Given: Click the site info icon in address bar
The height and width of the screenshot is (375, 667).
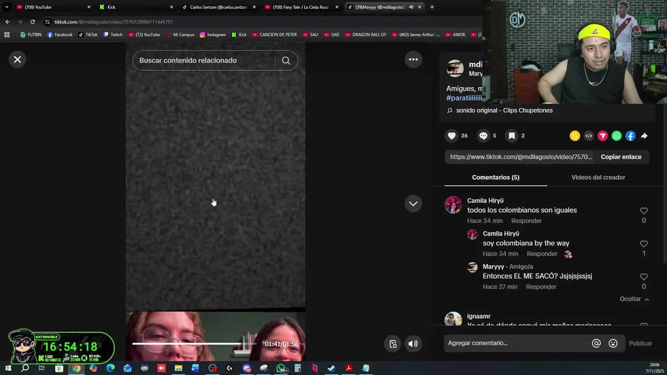Looking at the screenshot, I should coord(48,22).
